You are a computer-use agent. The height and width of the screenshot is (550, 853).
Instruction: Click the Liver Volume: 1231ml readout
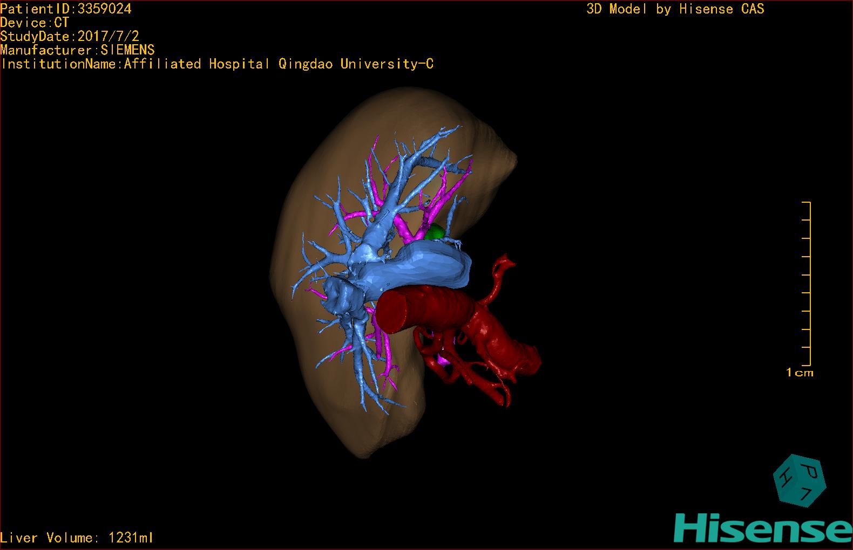click(77, 538)
